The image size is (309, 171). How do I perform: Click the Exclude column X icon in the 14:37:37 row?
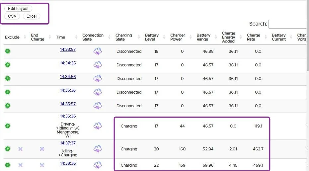[20, 149]
